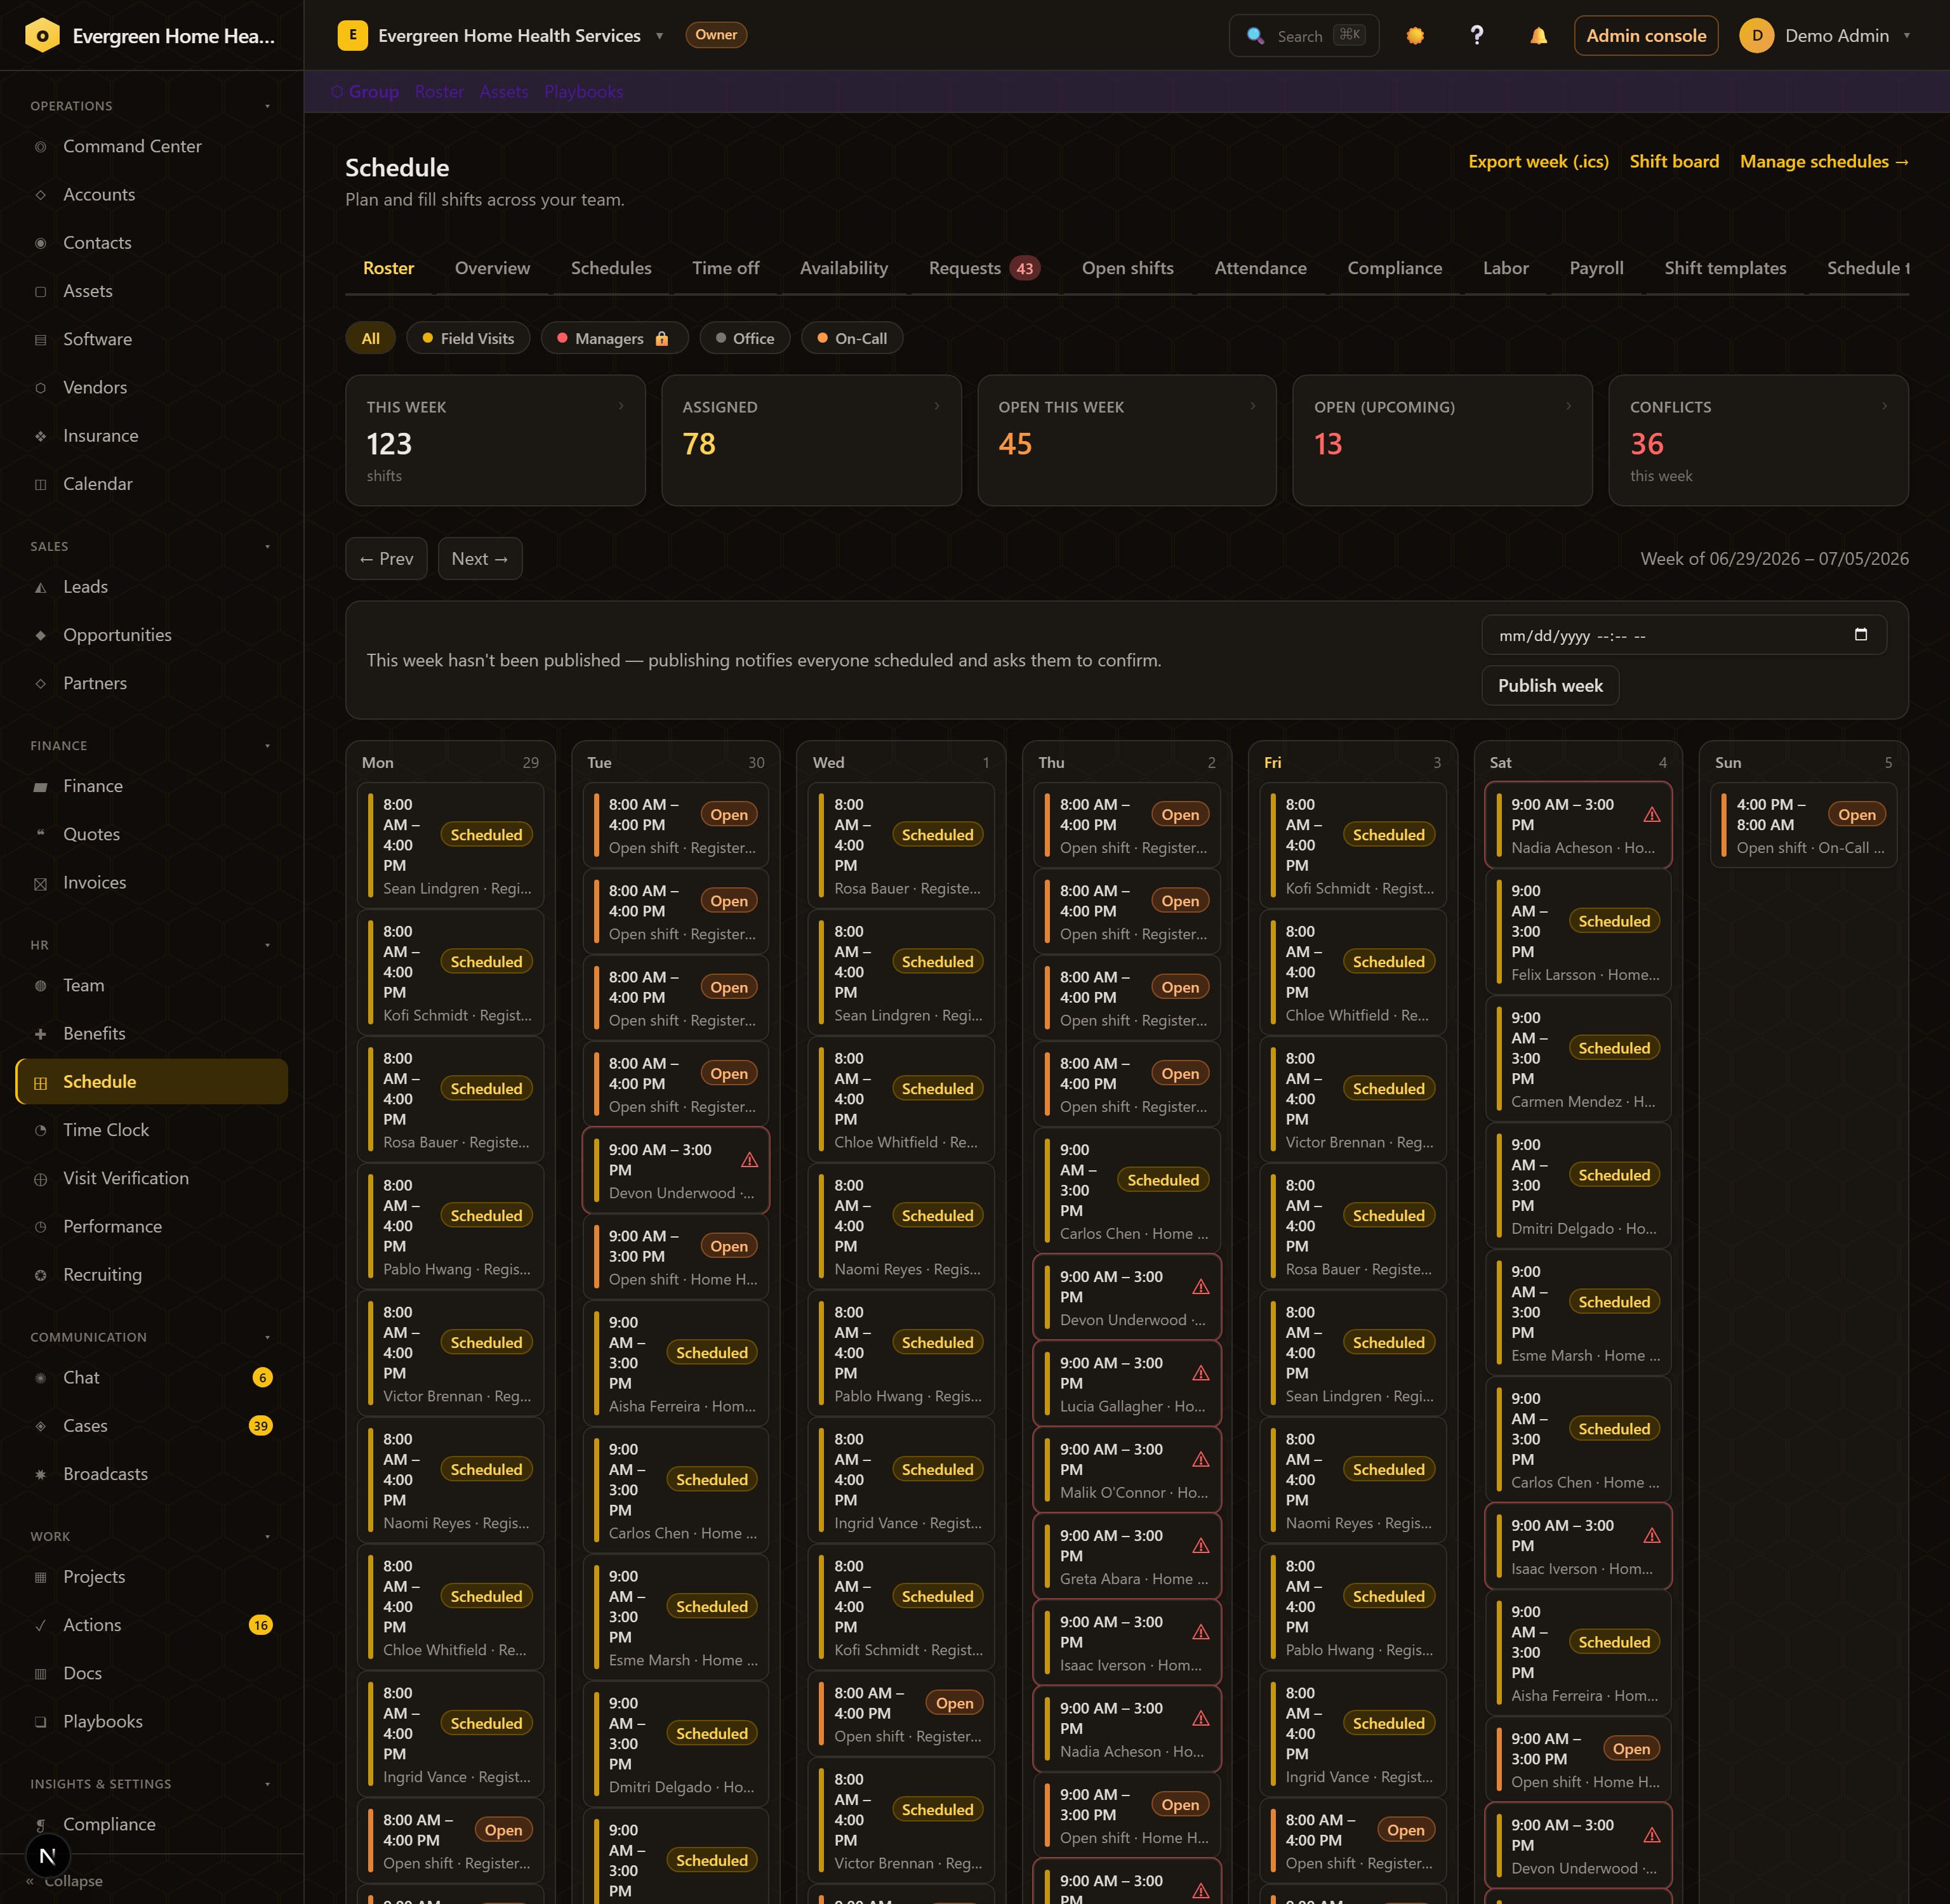Open Sunday's 4:00 PM On-Call open shift
The image size is (1950, 1904).
coord(1803,825)
